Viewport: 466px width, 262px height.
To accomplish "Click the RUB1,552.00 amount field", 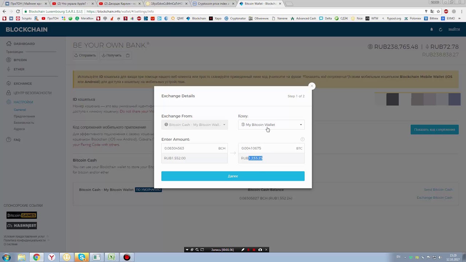I will (194, 158).
